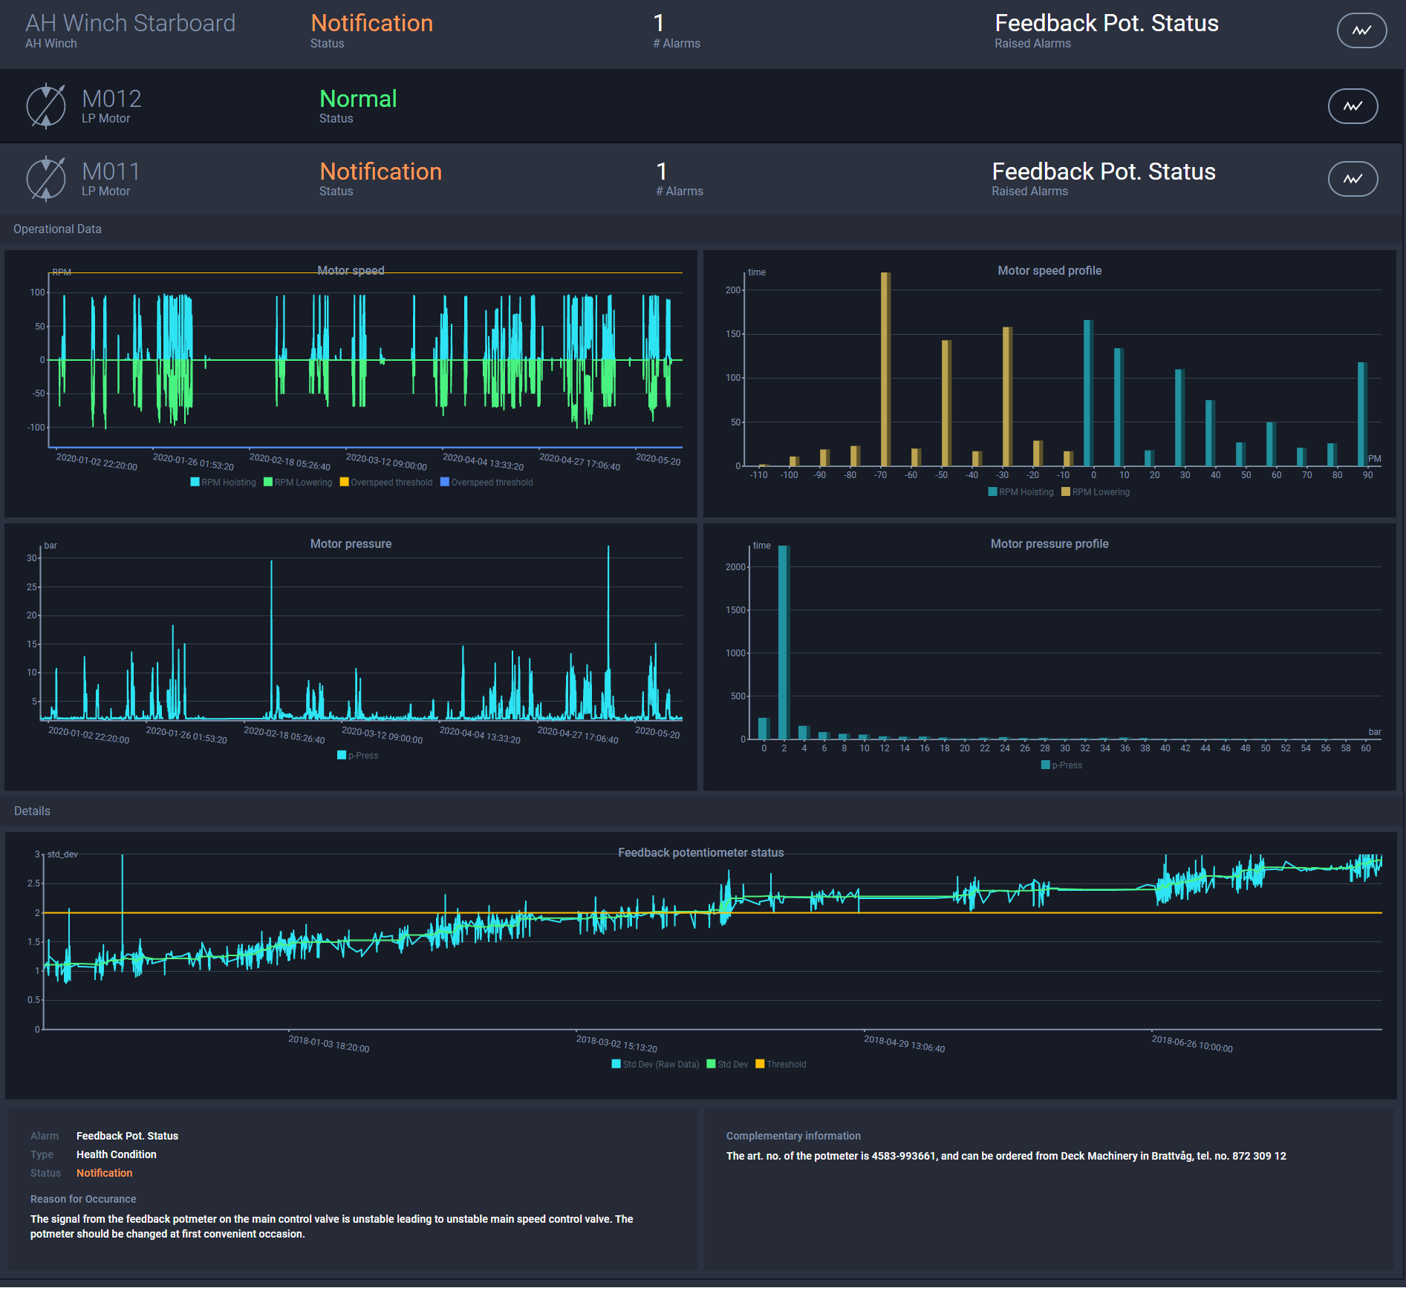Image resolution: width=1406 pixels, height=1291 pixels.
Task: Toggle p-Press legend in Motor pressure profile
Action: pyautogui.click(x=1061, y=765)
